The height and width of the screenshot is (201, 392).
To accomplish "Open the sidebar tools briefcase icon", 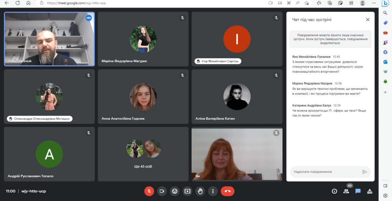I will click(x=385, y=32).
